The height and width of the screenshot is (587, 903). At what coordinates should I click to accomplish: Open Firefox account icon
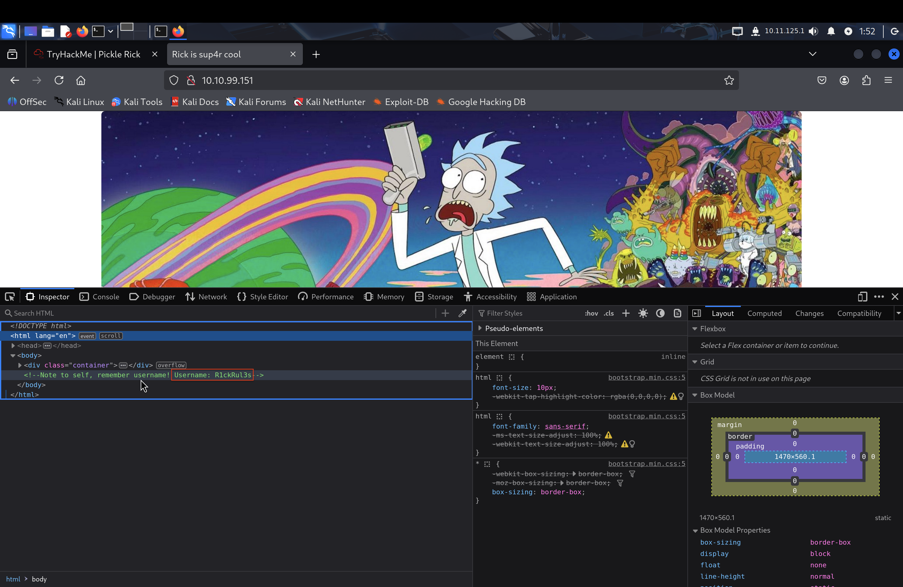tap(844, 80)
